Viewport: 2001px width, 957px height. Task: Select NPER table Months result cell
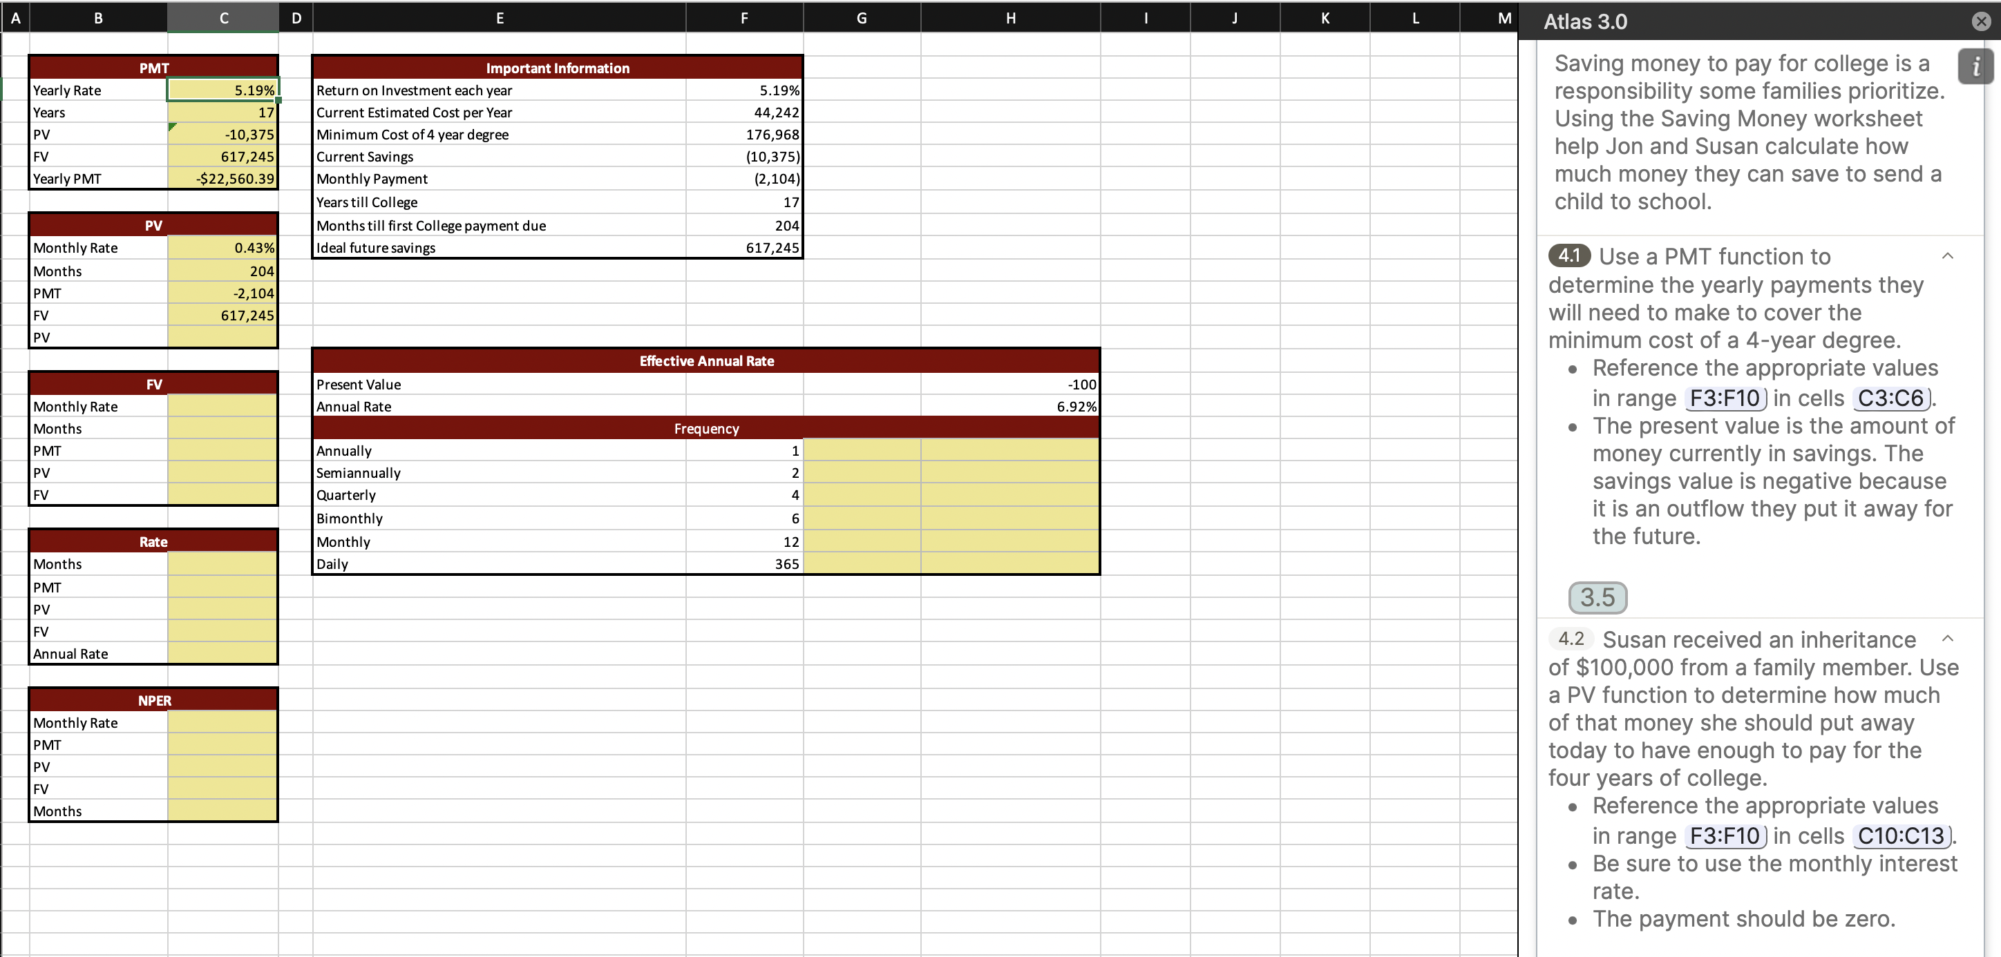coord(223,811)
